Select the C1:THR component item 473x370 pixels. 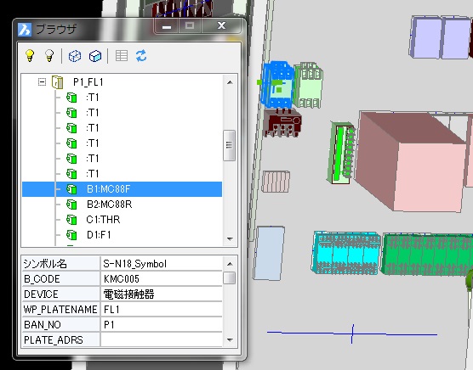click(x=103, y=220)
